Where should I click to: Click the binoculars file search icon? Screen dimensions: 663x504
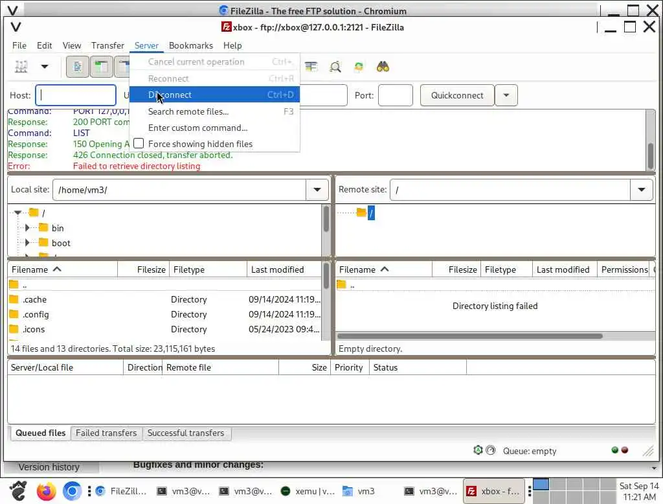[383, 67]
